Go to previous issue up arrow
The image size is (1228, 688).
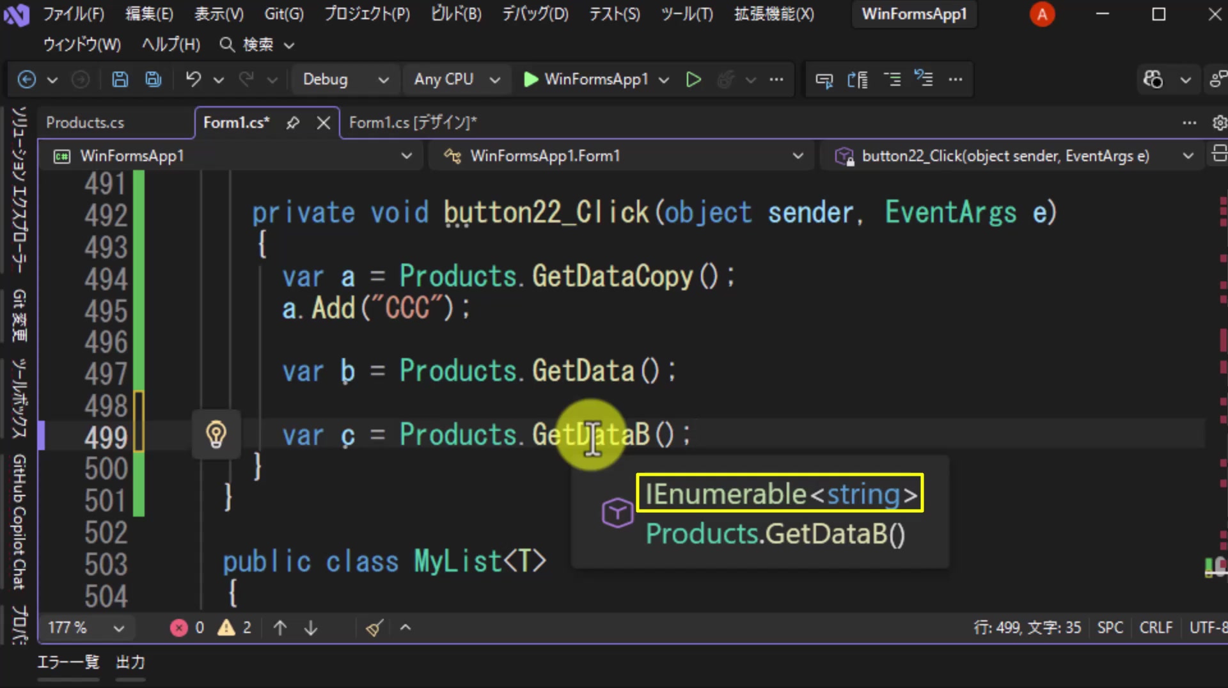click(279, 628)
